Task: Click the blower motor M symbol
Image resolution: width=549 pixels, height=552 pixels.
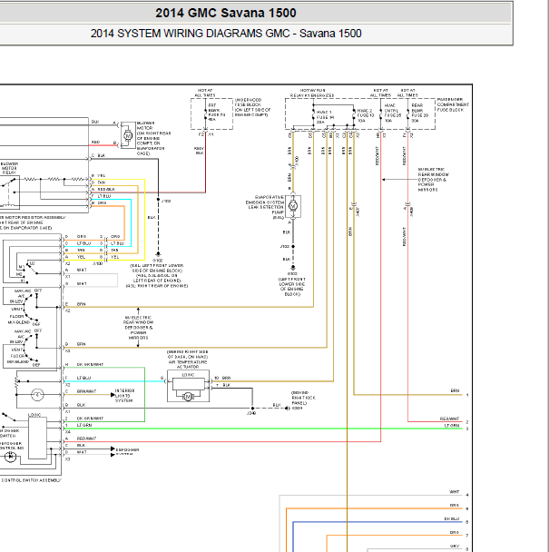Action: pos(128,135)
